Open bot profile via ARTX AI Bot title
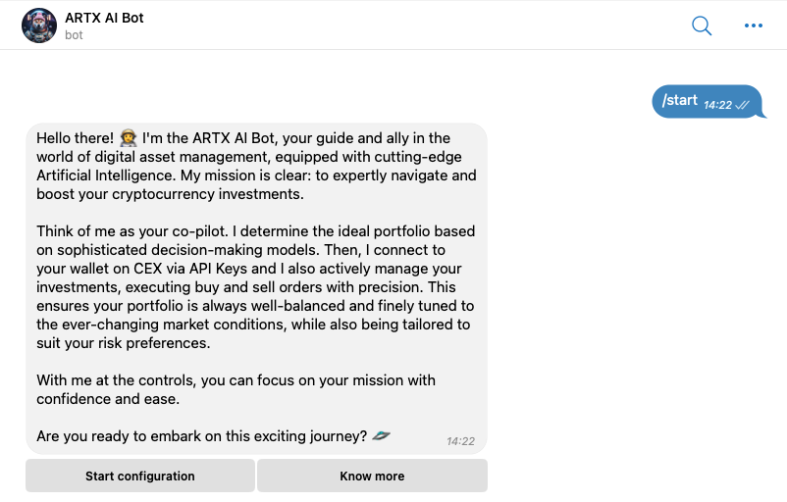The height and width of the screenshot is (502, 787). 104,18
